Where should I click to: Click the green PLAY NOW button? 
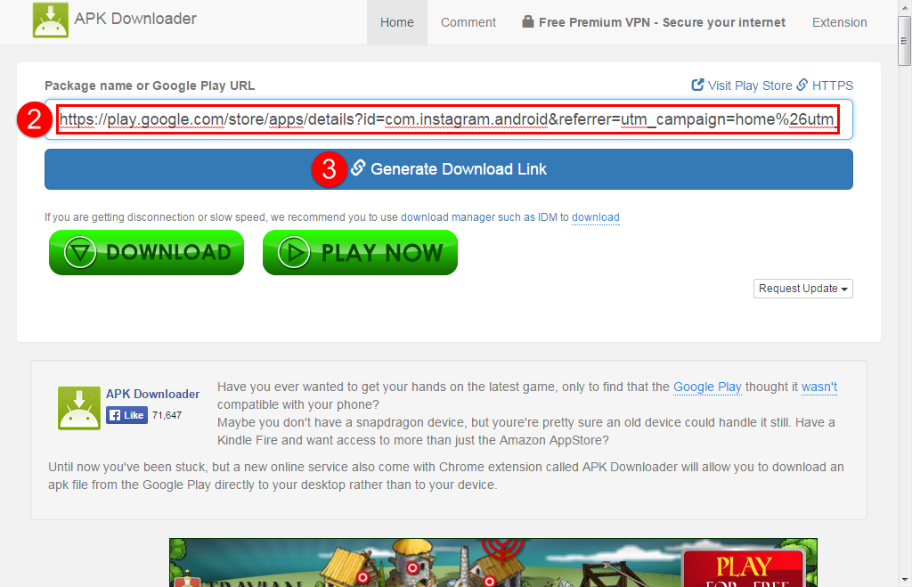[x=360, y=252]
